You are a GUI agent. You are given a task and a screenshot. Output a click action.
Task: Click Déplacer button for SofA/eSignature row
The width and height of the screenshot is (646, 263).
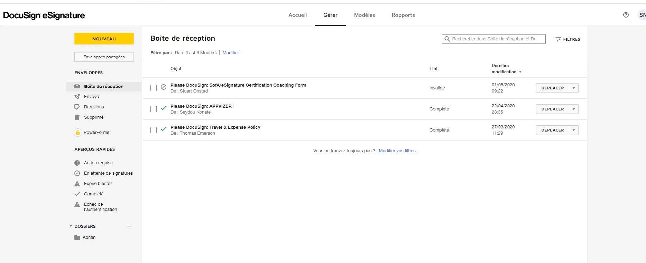click(x=553, y=88)
